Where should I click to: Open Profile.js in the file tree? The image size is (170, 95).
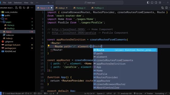11,28
